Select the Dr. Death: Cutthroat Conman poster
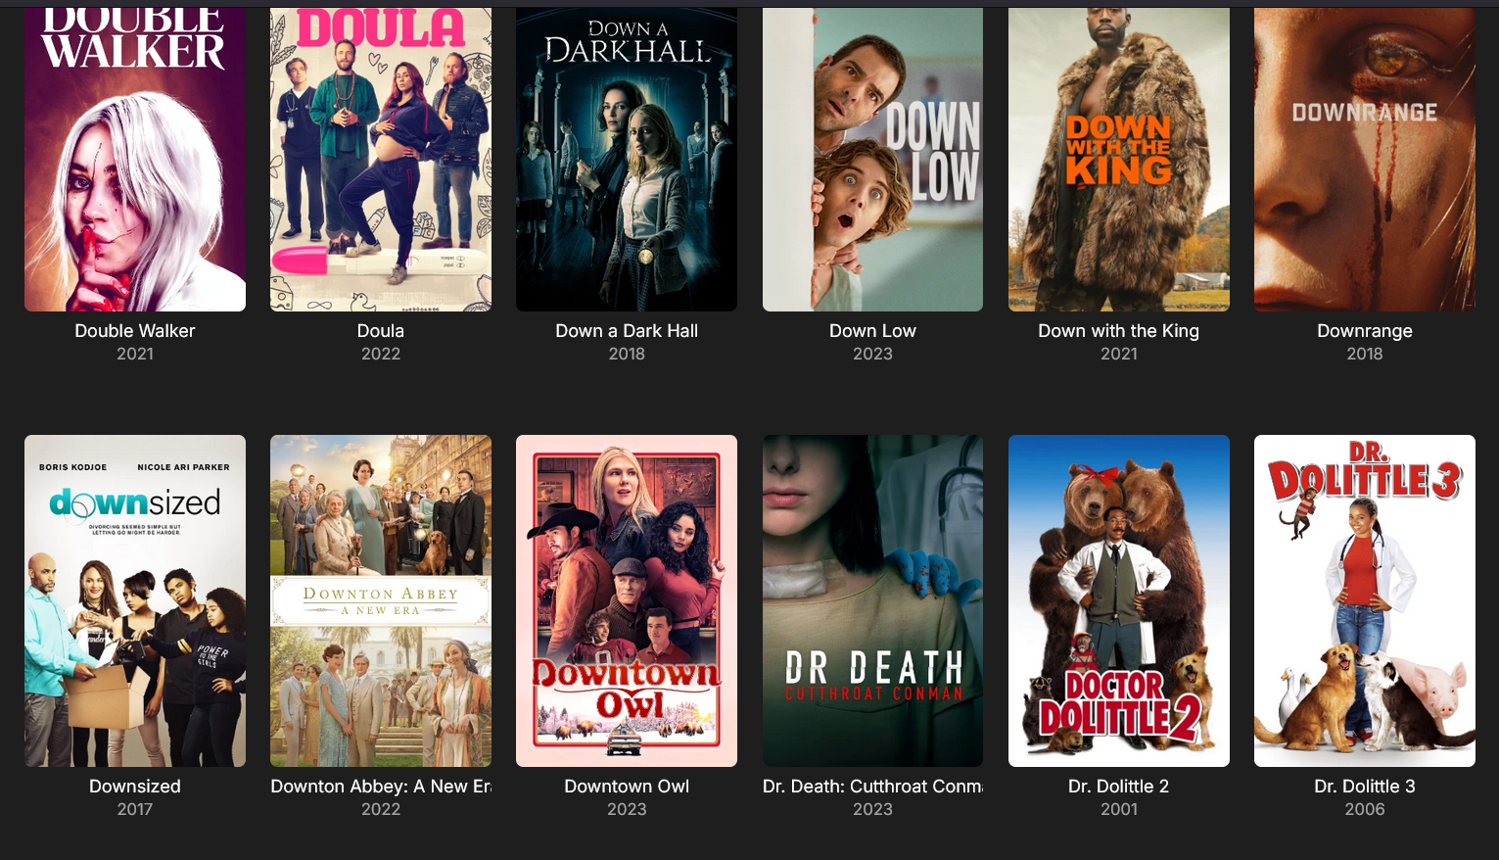This screenshot has height=860, width=1499. (872, 600)
